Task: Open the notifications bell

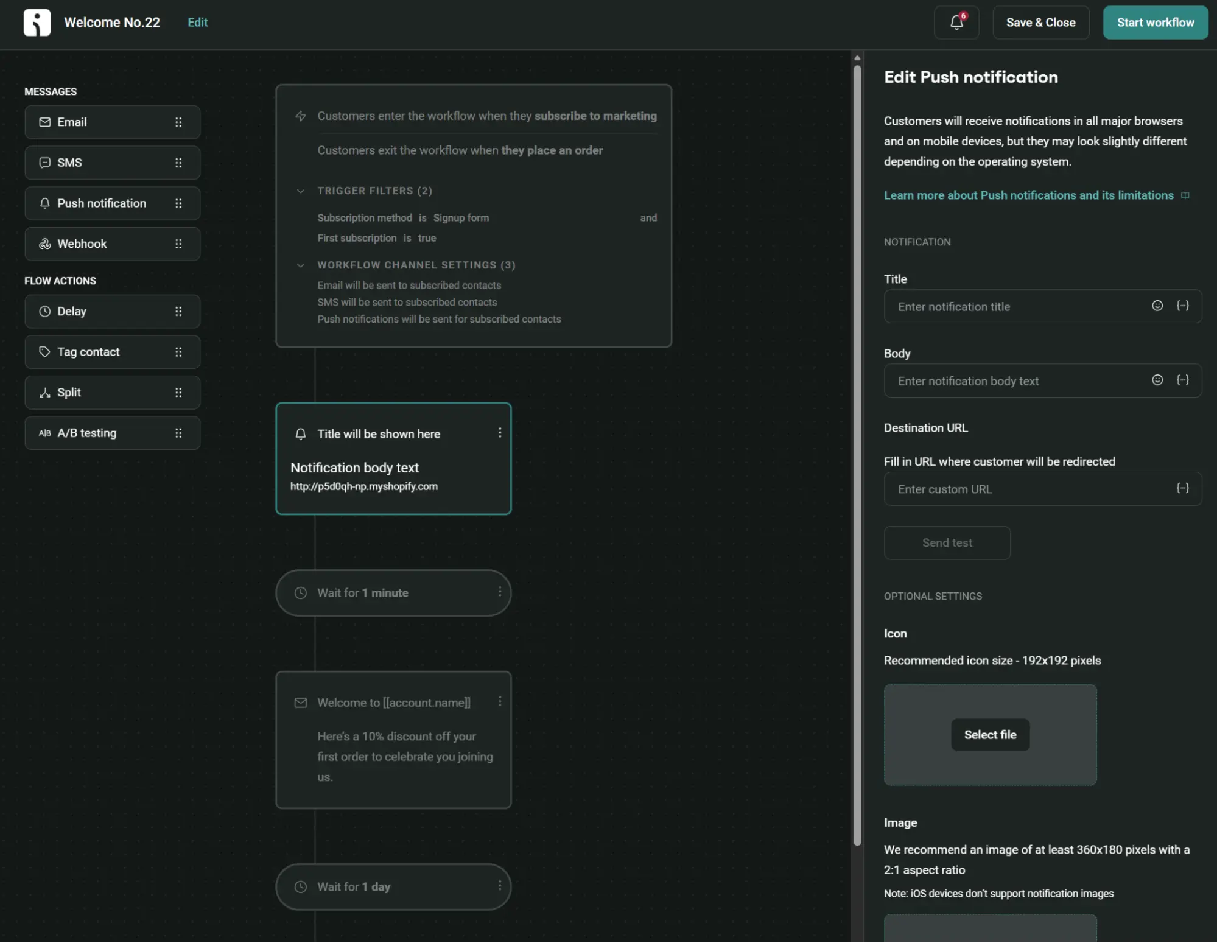Action: click(x=956, y=23)
